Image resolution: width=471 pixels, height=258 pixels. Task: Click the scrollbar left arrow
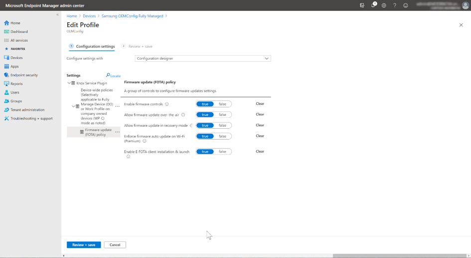point(63,256)
